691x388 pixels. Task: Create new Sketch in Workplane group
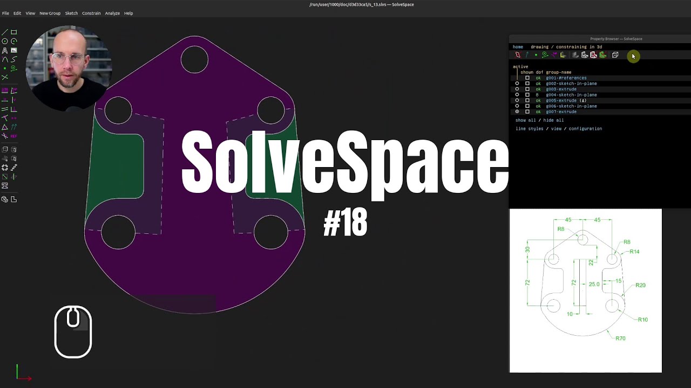[x=5, y=177]
